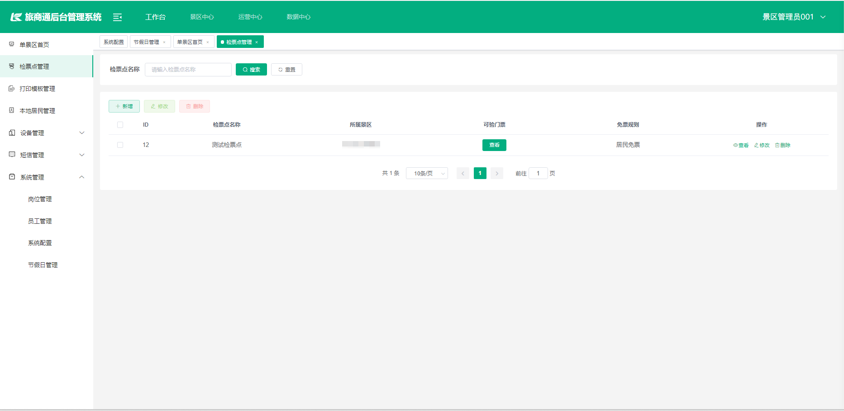Click the 设备管理 sidebar icon
Viewport: 844px width, 411px height.
(12, 132)
